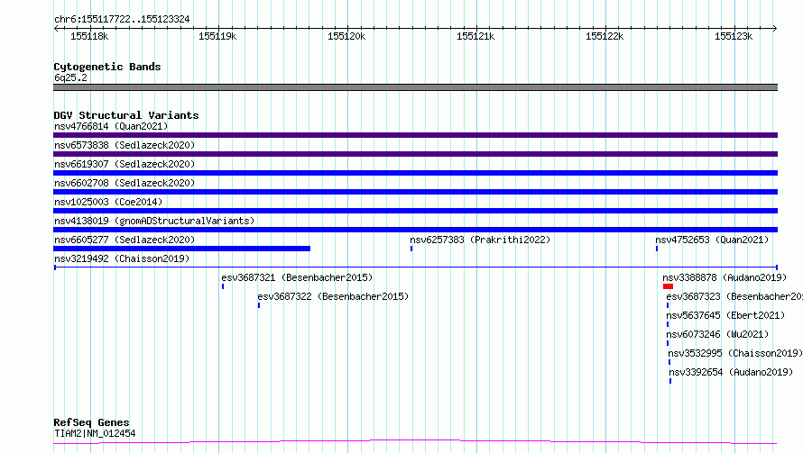Click the ruler's right arrow end
The width and height of the screenshot is (803, 453).
(775, 28)
